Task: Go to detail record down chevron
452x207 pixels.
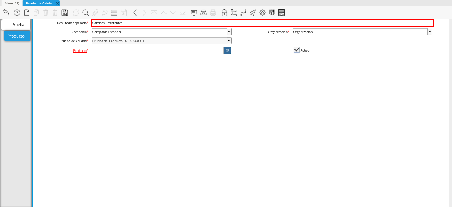Action: tap(173, 13)
